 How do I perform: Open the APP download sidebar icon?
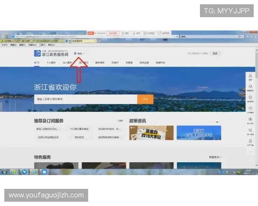click(x=250, y=141)
